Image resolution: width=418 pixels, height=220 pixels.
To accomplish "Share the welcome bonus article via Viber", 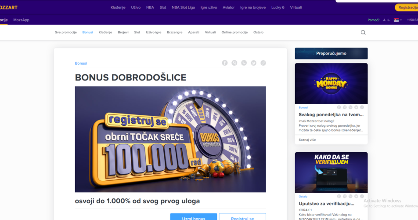I will 234,63.
